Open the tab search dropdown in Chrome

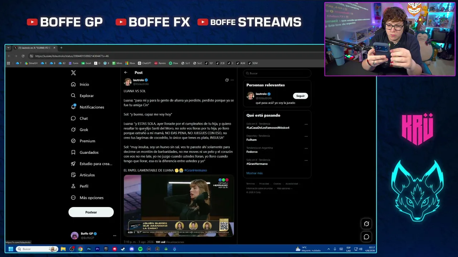click(8, 48)
